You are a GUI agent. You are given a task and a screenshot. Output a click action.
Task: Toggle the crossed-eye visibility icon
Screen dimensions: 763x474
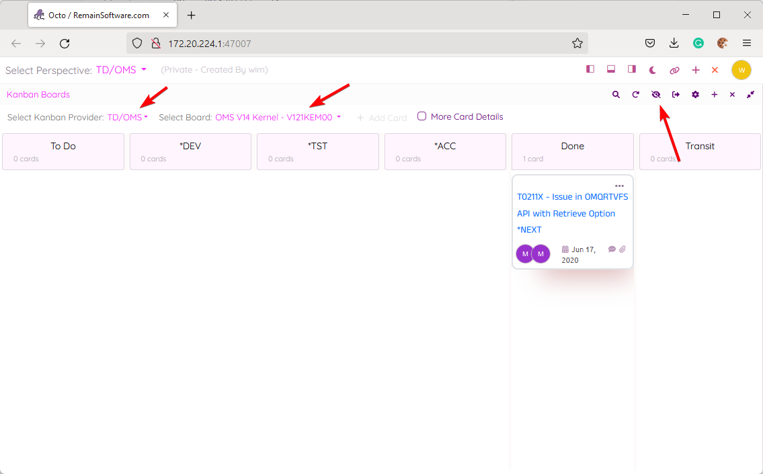656,95
